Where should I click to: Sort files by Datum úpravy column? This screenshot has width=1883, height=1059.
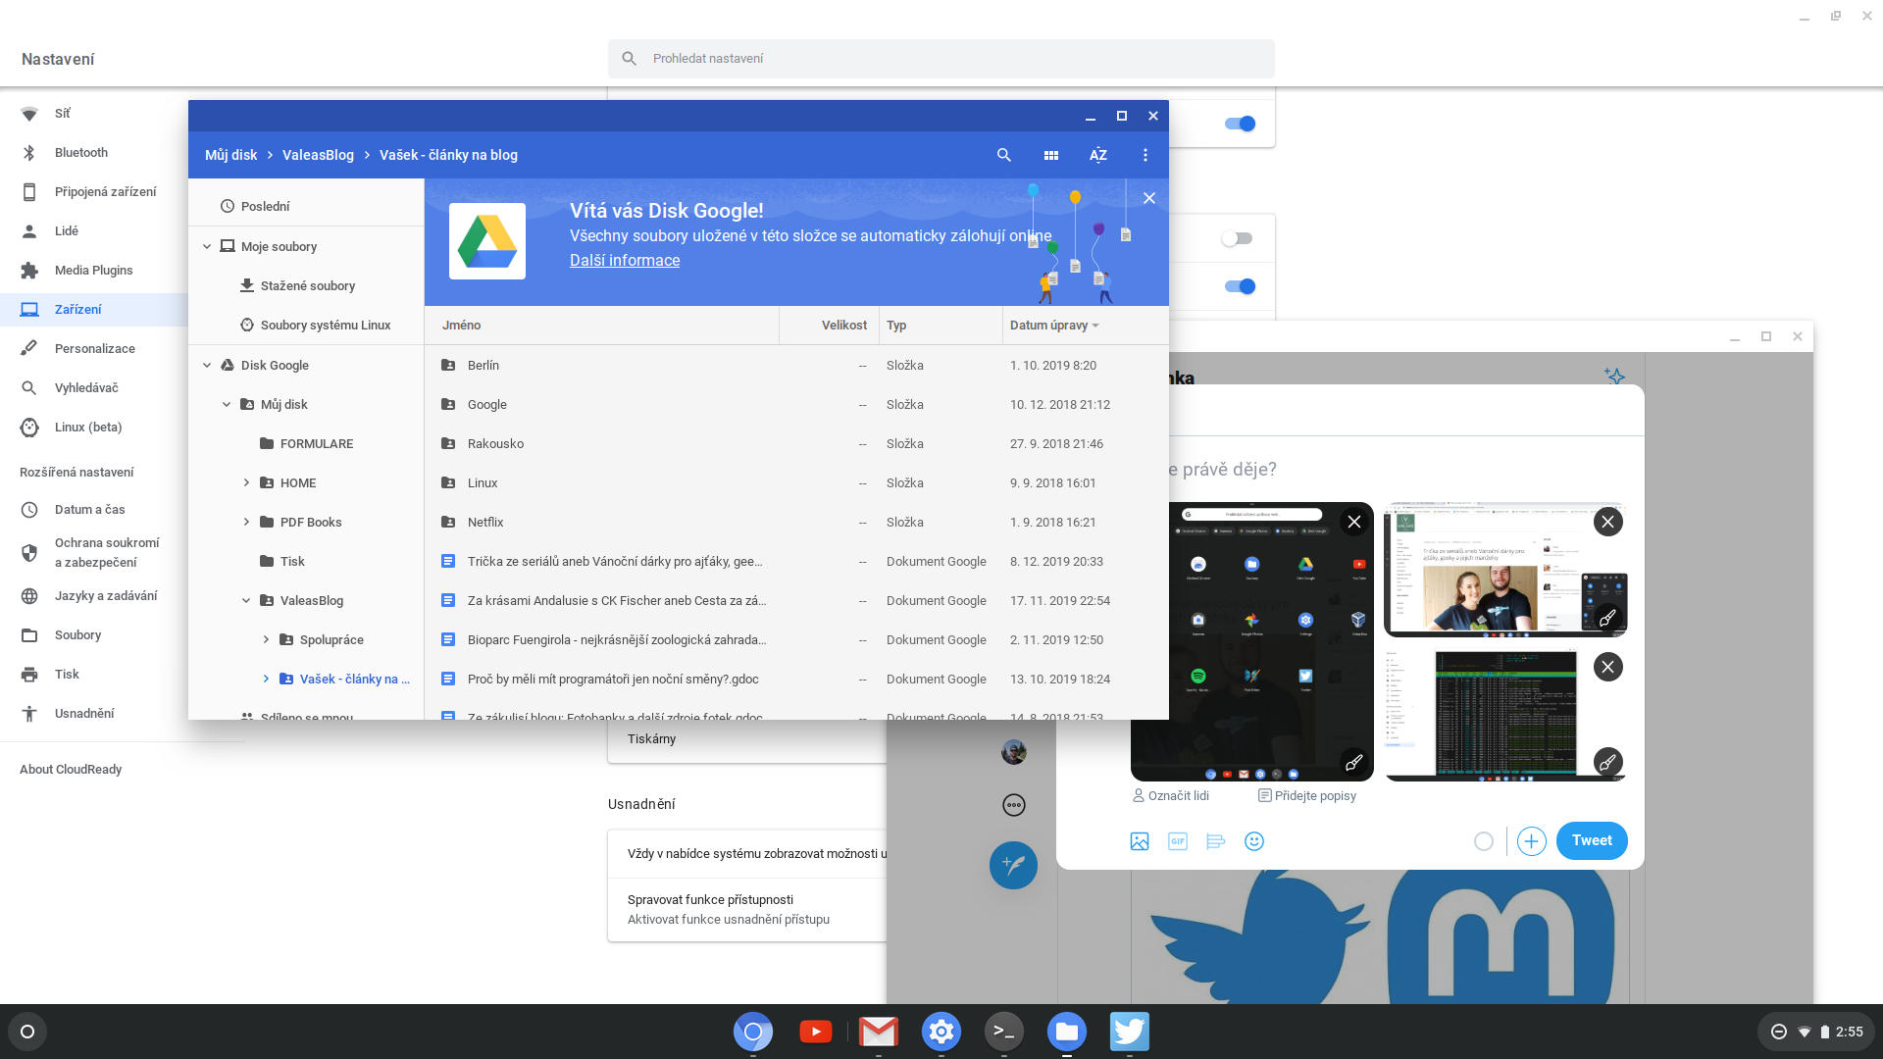tap(1054, 326)
